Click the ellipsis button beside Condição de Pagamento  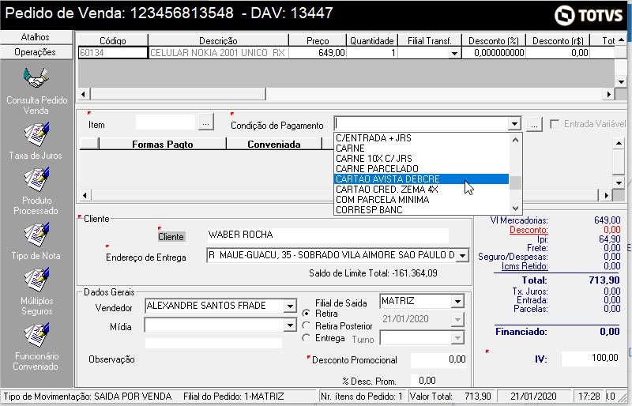[x=535, y=125]
